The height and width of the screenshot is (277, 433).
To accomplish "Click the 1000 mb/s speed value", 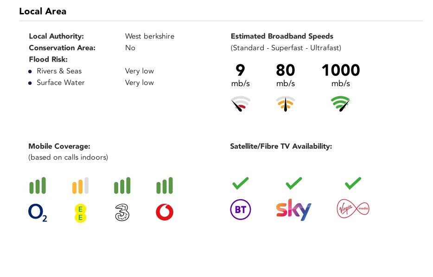I will (x=341, y=70).
